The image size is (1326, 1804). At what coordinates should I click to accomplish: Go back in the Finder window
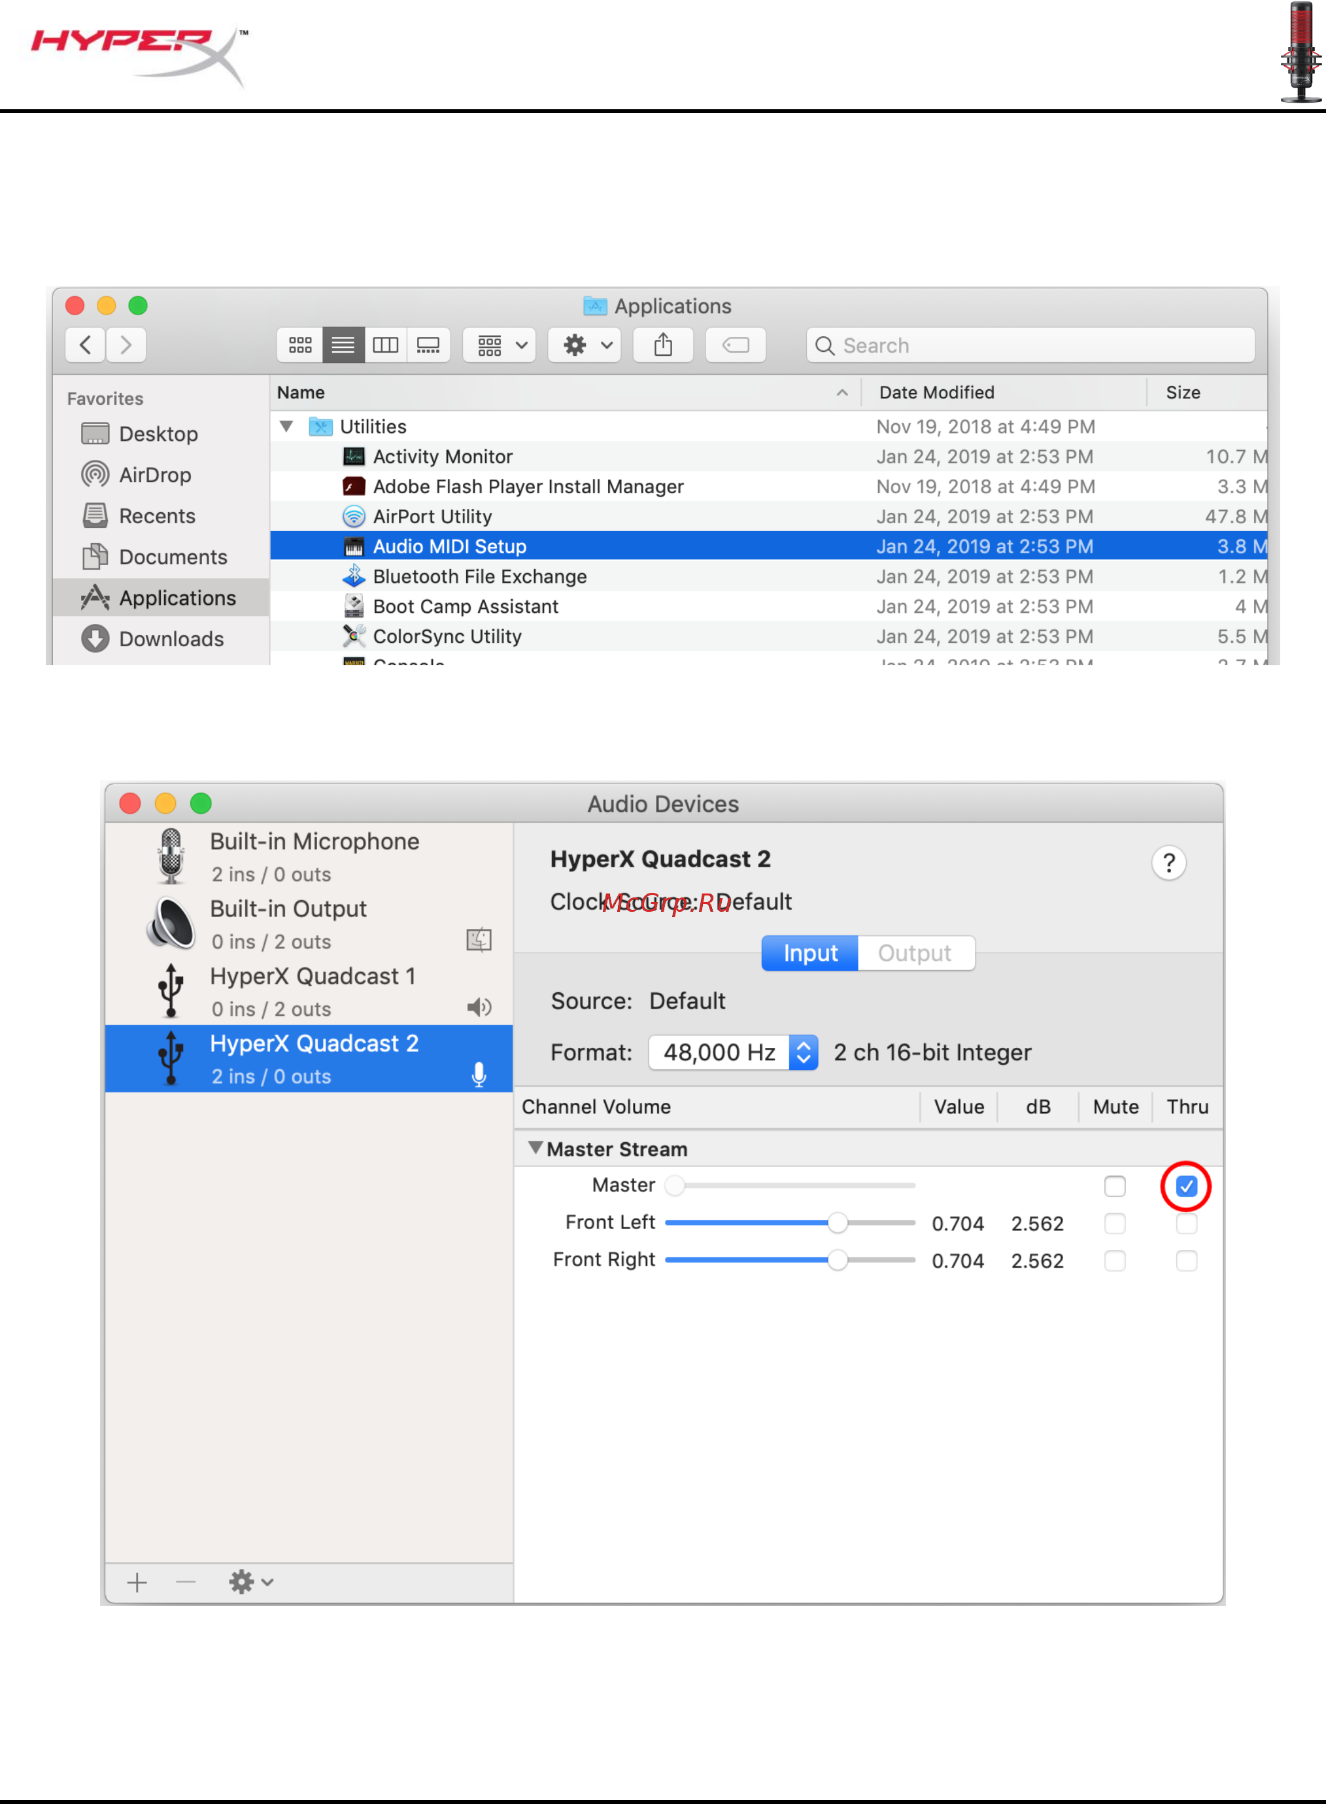click(x=85, y=345)
